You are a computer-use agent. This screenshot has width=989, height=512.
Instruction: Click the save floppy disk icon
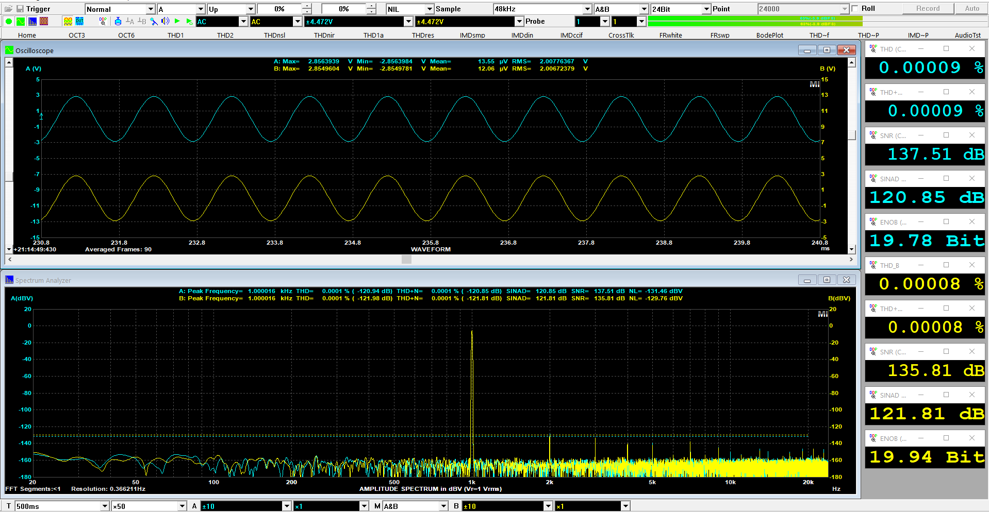[20, 9]
